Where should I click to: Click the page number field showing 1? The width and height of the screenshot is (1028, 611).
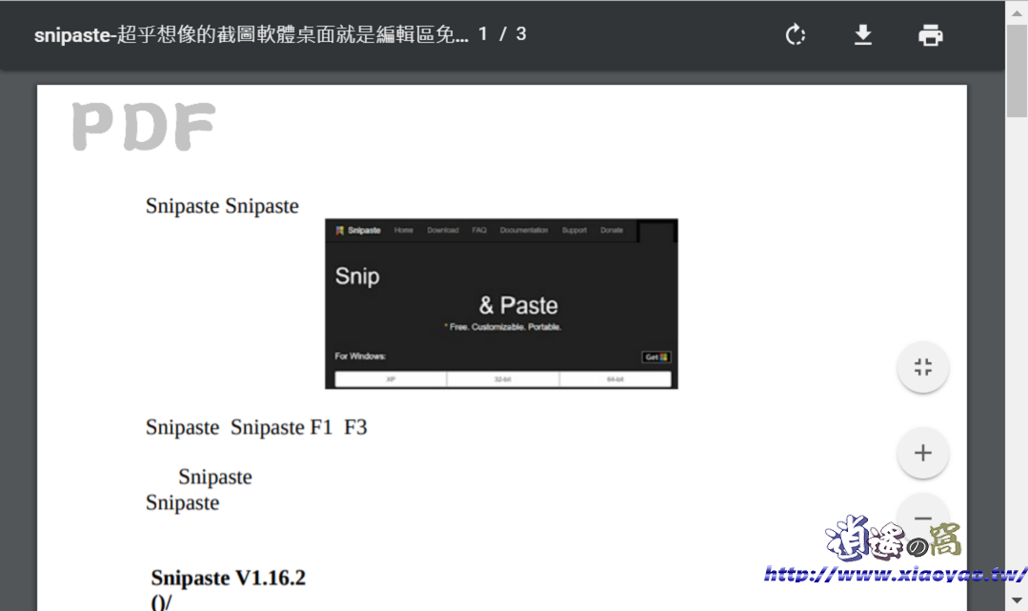[x=483, y=34]
